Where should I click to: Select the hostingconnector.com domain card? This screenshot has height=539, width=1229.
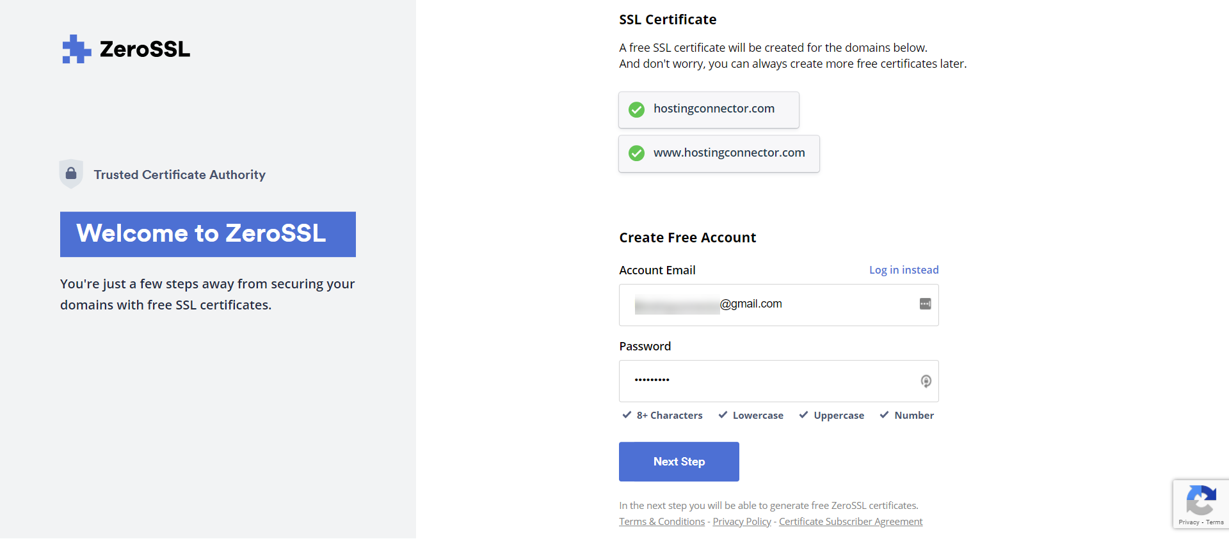coord(709,110)
